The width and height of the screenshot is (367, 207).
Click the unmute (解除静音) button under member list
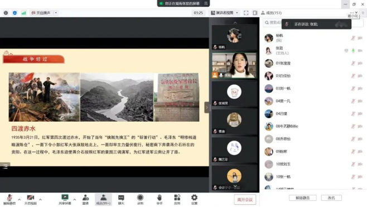(x=303, y=198)
